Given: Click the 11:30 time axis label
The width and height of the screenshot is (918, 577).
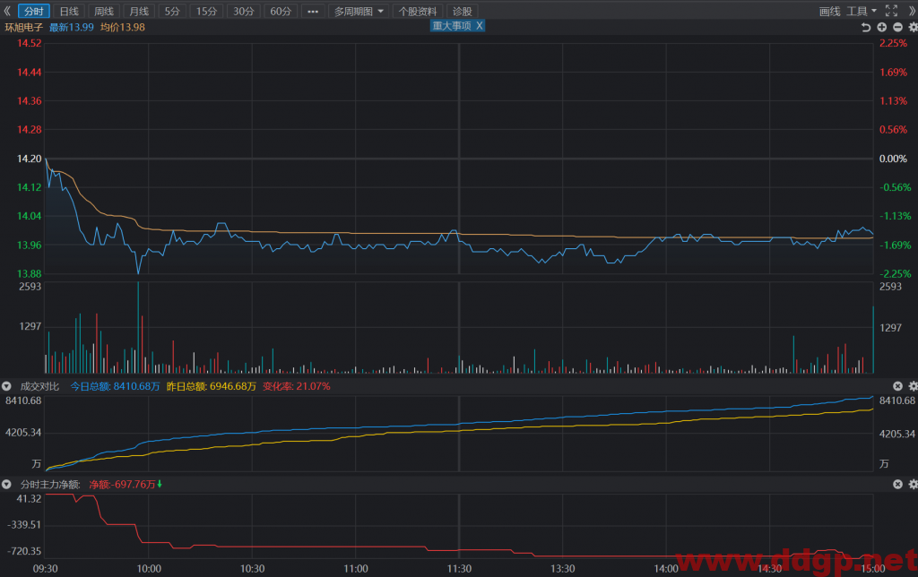Looking at the screenshot, I should (459, 569).
